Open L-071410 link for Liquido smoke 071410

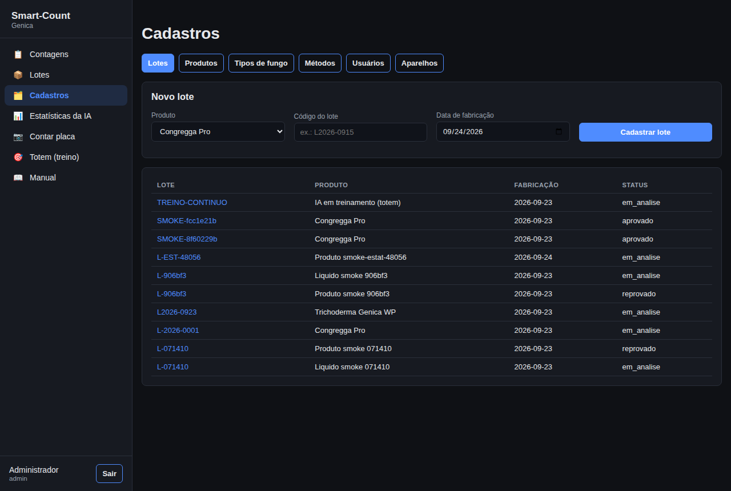172,367
